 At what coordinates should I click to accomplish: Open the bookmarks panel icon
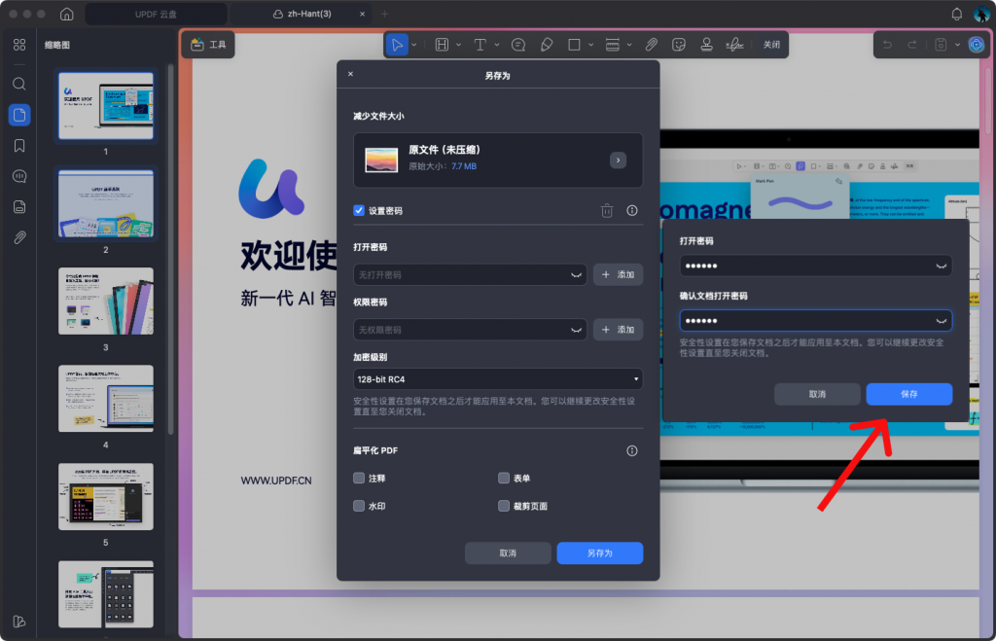(x=19, y=146)
